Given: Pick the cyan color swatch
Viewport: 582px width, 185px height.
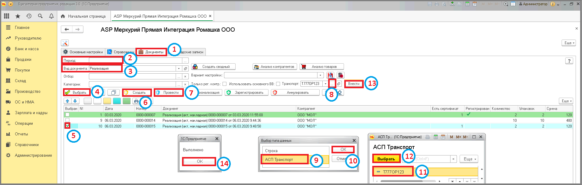Looking at the screenshot, I should [x=117, y=101].
